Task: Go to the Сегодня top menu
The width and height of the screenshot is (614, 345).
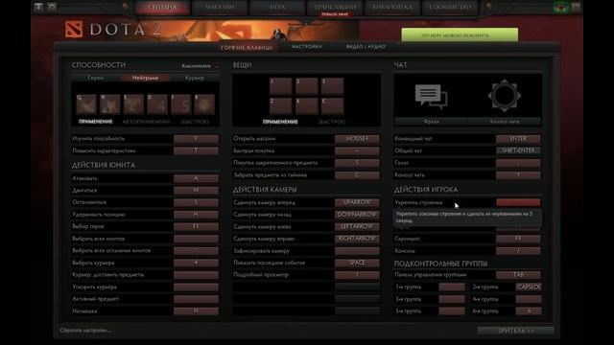Action: pyautogui.click(x=162, y=7)
